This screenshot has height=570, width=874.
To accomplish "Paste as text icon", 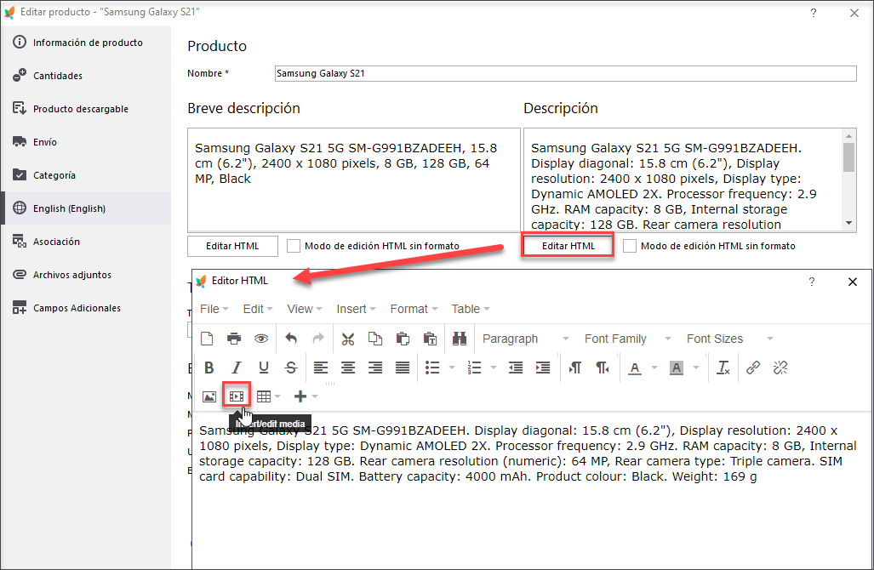I will pos(430,339).
